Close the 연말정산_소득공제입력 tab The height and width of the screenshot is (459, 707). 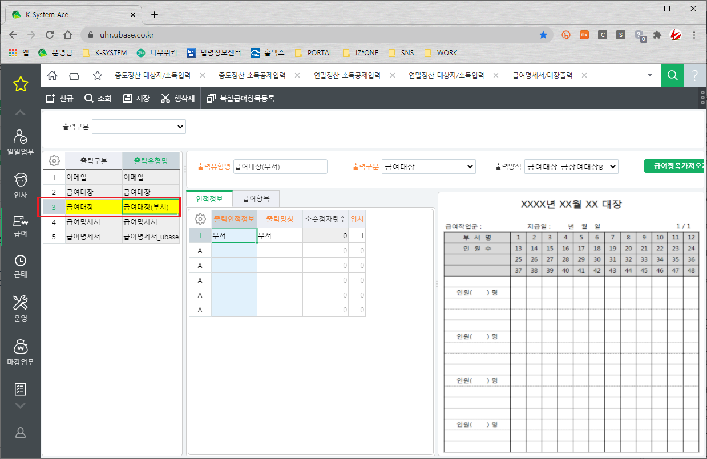point(393,75)
